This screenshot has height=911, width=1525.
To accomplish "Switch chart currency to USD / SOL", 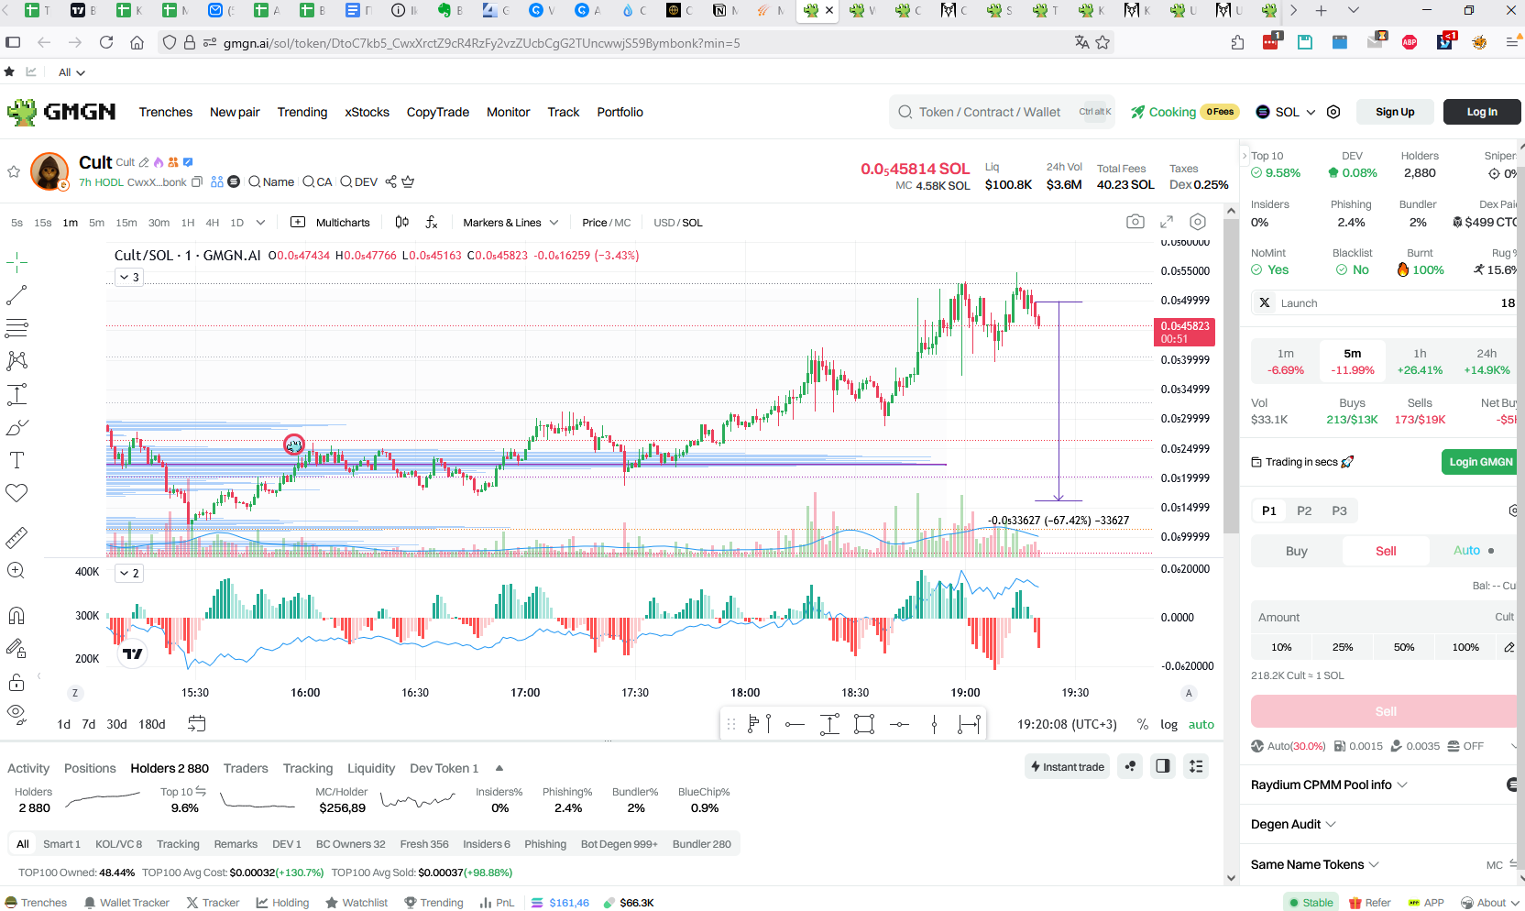I will click(x=678, y=223).
